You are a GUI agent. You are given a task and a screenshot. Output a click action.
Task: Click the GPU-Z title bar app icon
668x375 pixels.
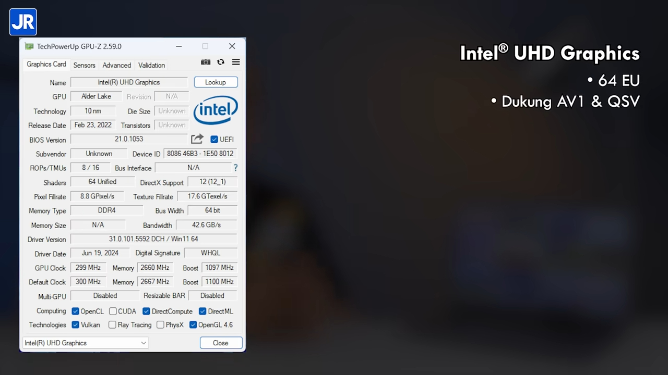pyautogui.click(x=29, y=46)
